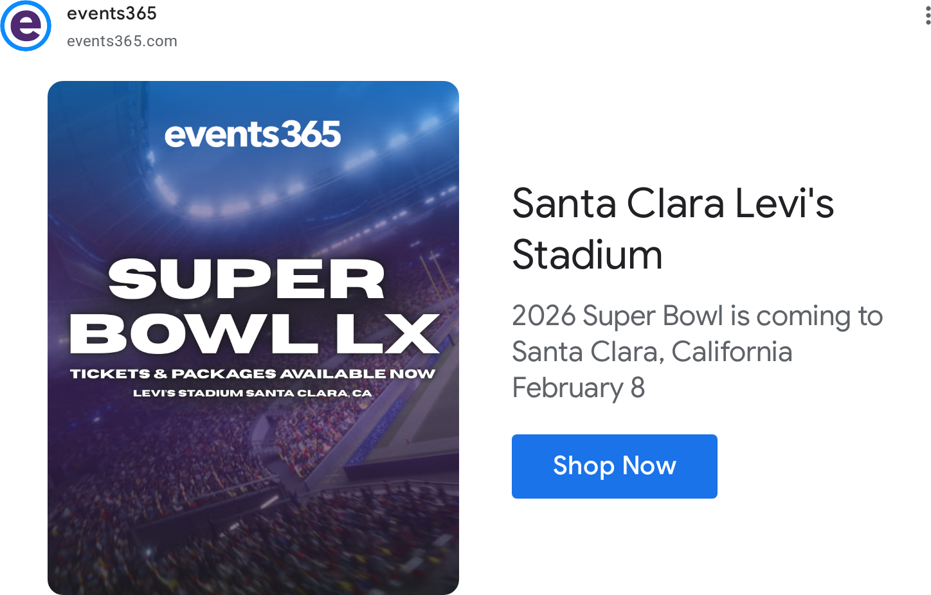Click the word SUPER in the ad image
Screen dimensions: 931x595
tap(247, 279)
